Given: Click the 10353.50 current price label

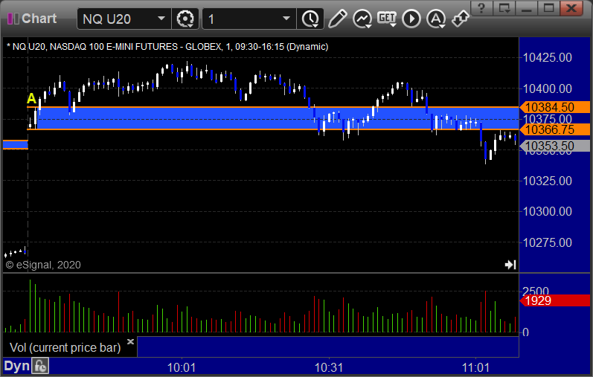Looking at the screenshot, I should (554, 146).
